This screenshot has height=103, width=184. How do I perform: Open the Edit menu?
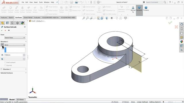pos(27,2)
